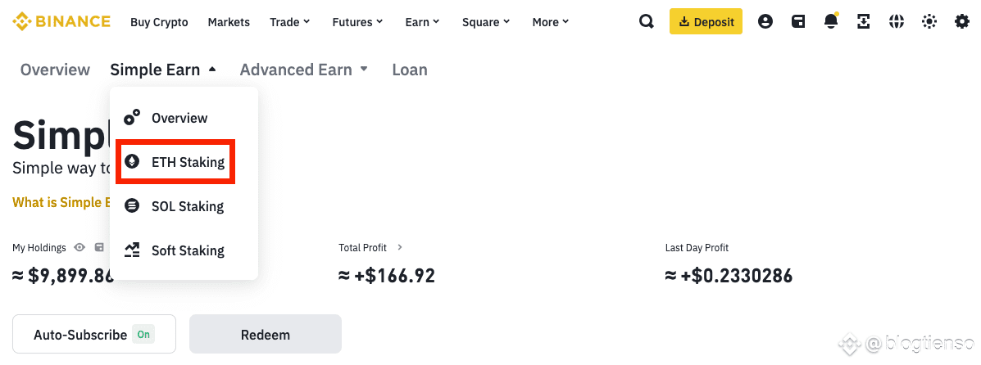Expand the Advanced Earn dropdown
981x365 pixels.
tap(304, 70)
